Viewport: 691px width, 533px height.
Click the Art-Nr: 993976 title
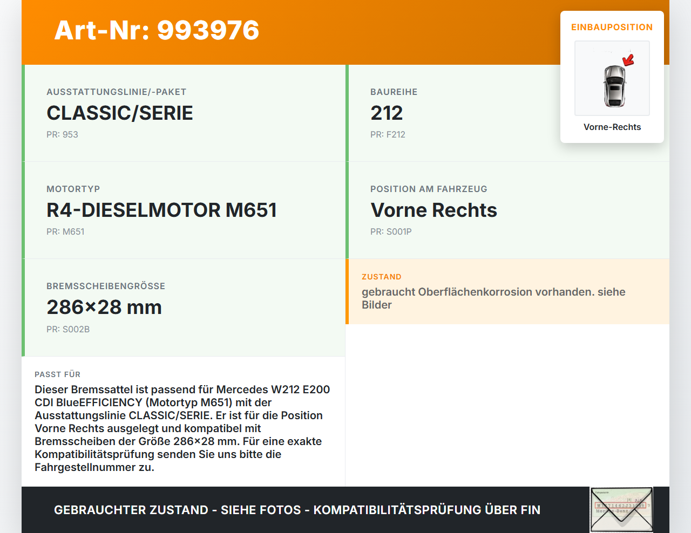(157, 30)
